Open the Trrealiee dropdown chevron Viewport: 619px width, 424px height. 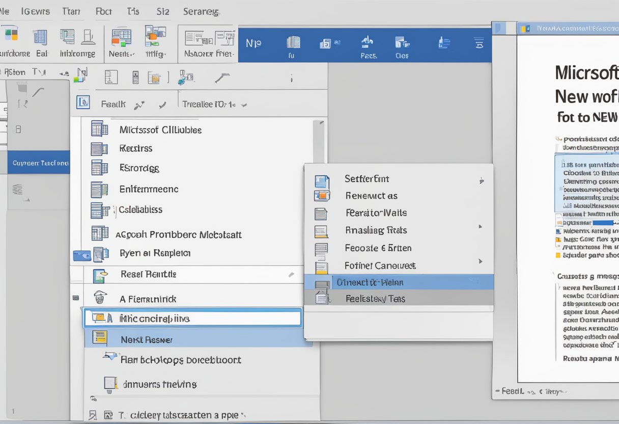(244, 105)
